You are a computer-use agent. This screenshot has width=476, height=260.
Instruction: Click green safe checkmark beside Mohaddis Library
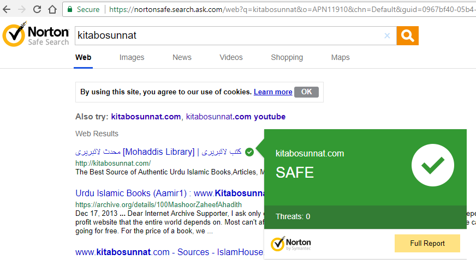249,152
